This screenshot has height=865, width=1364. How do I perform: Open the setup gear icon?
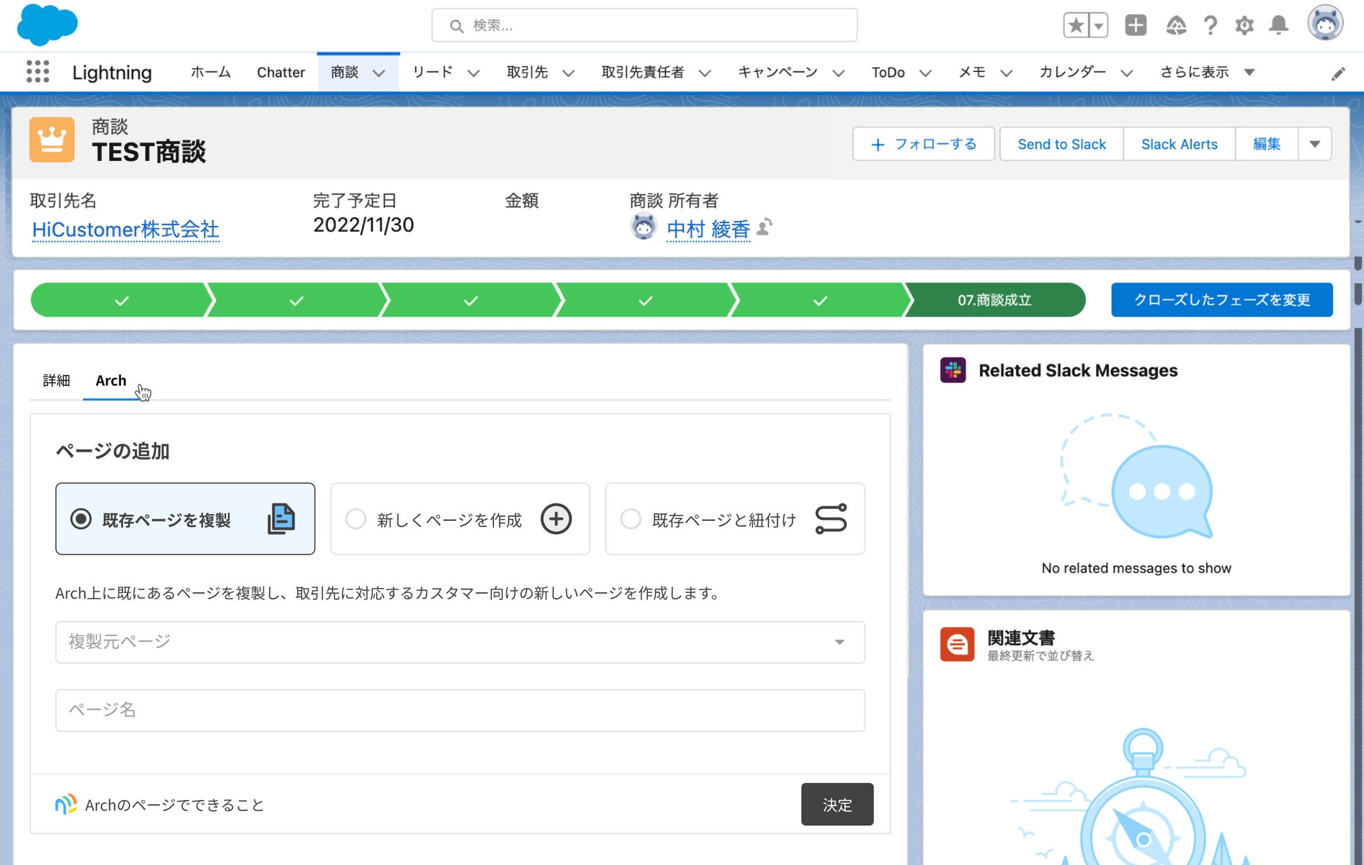(x=1244, y=26)
